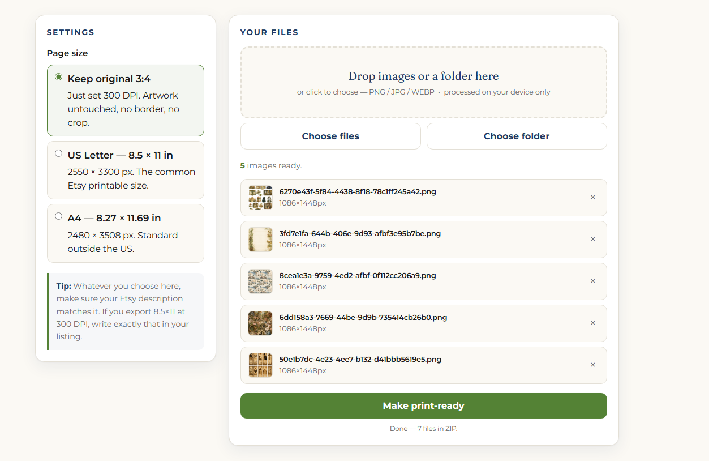This screenshot has height=461, width=709.
Task: Click the Choose files button
Action: [330, 136]
